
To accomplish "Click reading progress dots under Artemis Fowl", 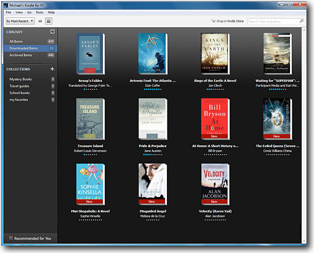I will (153, 89).
